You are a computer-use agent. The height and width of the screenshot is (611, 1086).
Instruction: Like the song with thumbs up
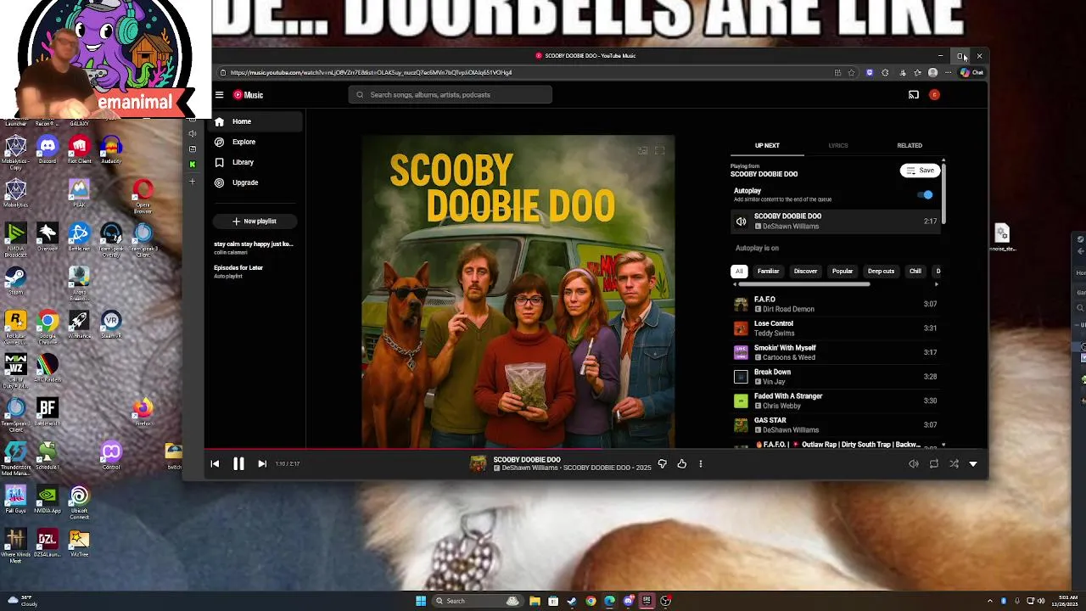coord(681,464)
